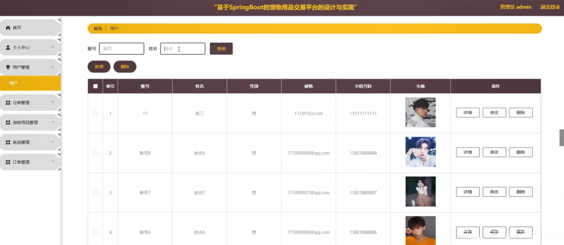Open the 个人中心 menu label

21,47
